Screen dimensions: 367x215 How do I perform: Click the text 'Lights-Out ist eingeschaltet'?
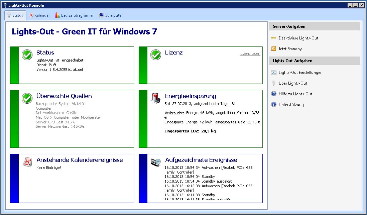pyautogui.click(x=60, y=60)
